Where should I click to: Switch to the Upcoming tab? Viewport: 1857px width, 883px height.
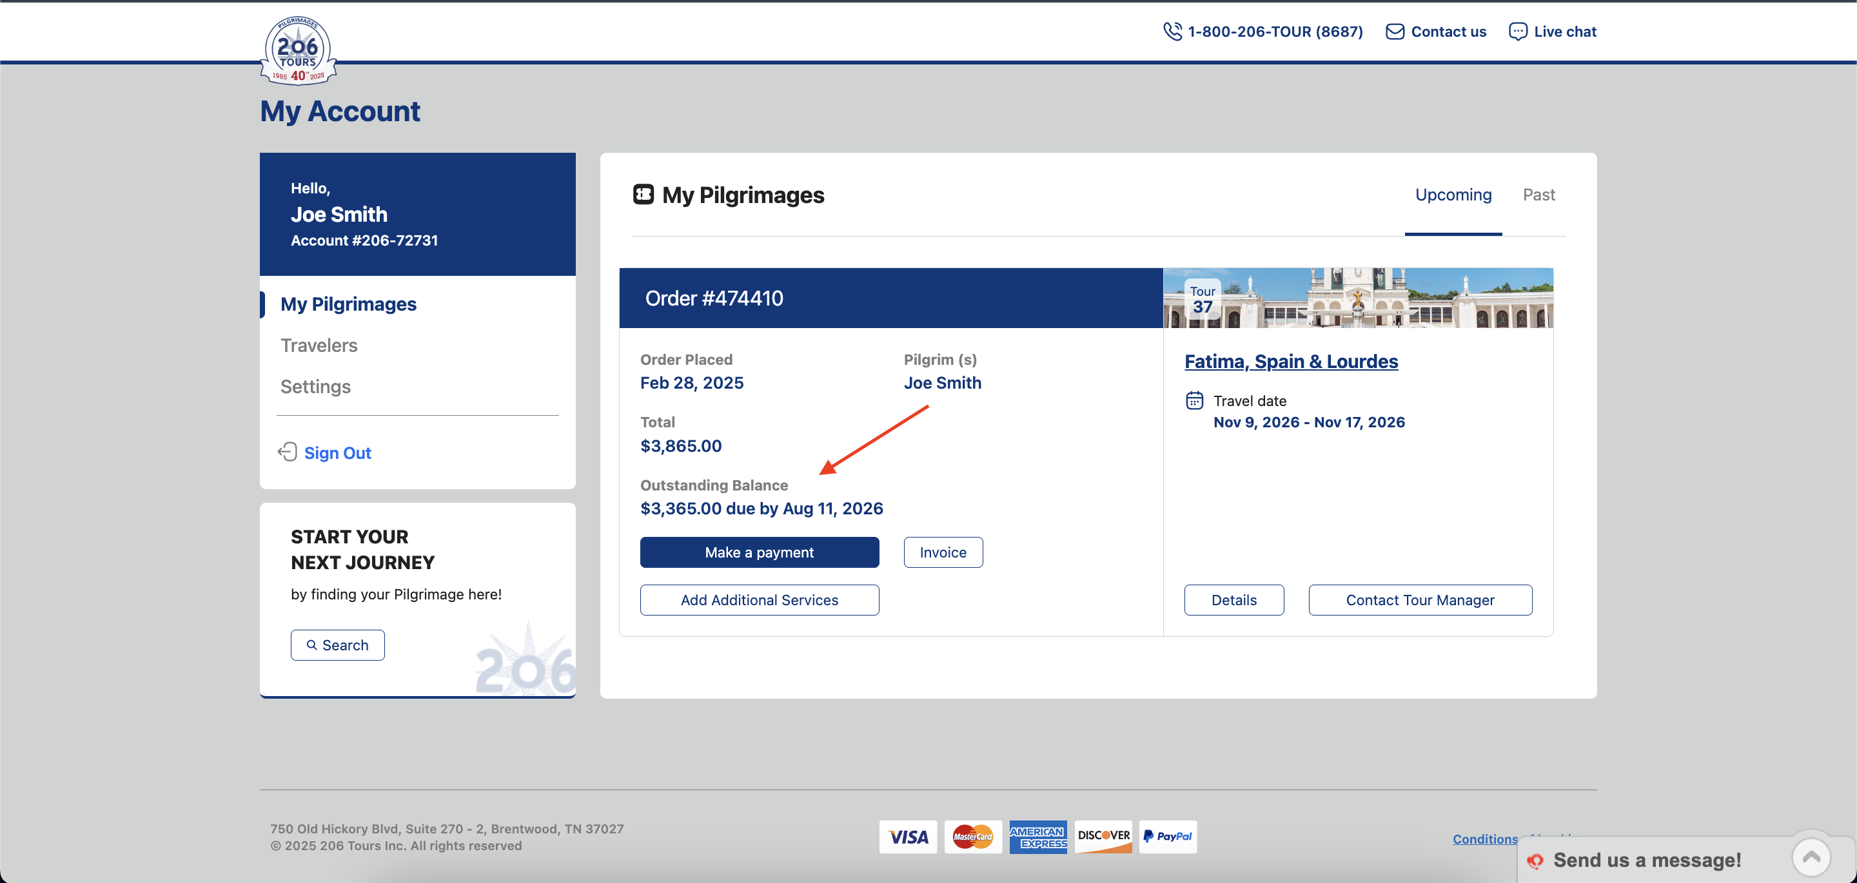[1453, 195]
